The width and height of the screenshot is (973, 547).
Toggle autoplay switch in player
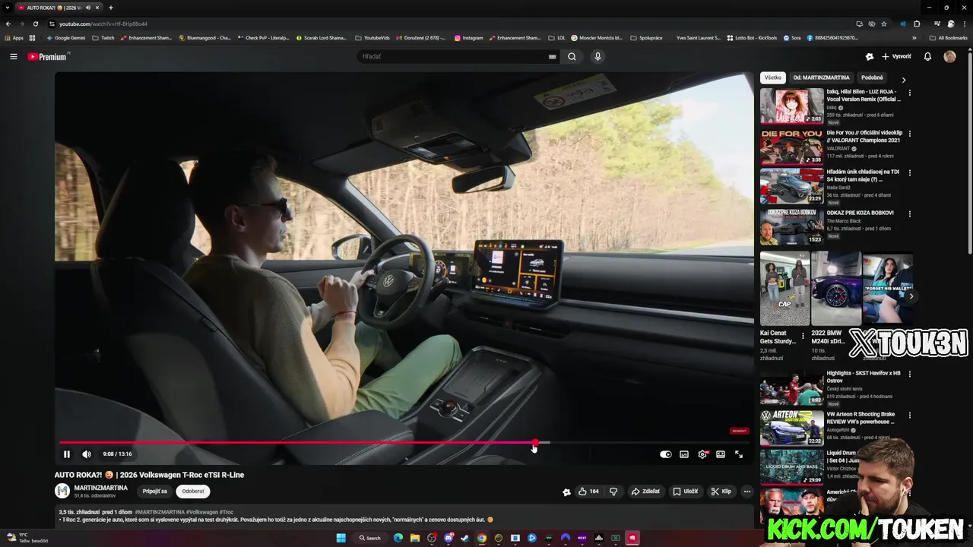click(x=666, y=454)
